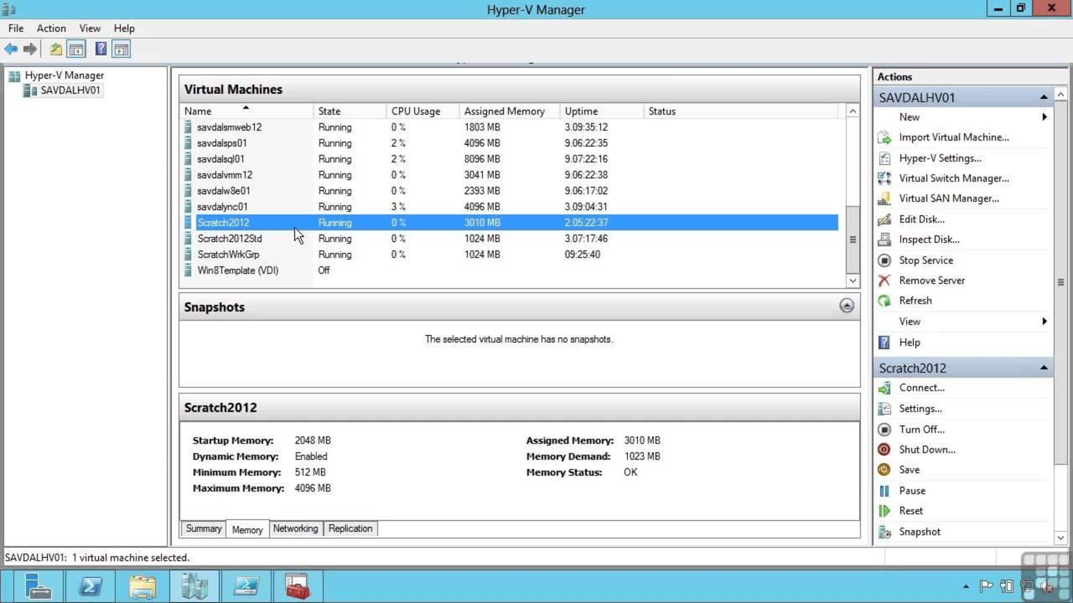The image size is (1073, 603).
Task: Click the Status column header
Action: pos(740,111)
